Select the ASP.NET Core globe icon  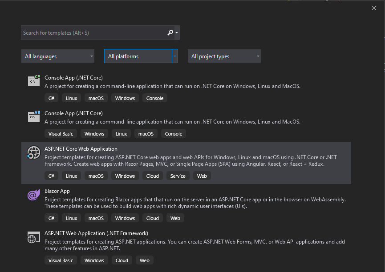(x=34, y=152)
